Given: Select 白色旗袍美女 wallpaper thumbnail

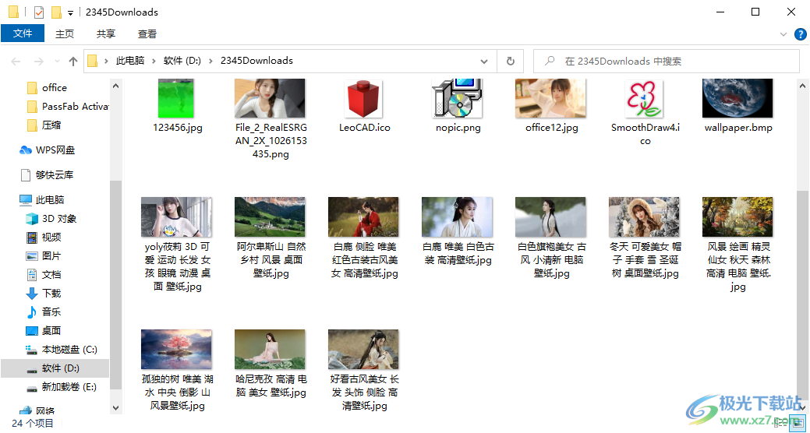Looking at the screenshot, I should (x=550, y=216).
